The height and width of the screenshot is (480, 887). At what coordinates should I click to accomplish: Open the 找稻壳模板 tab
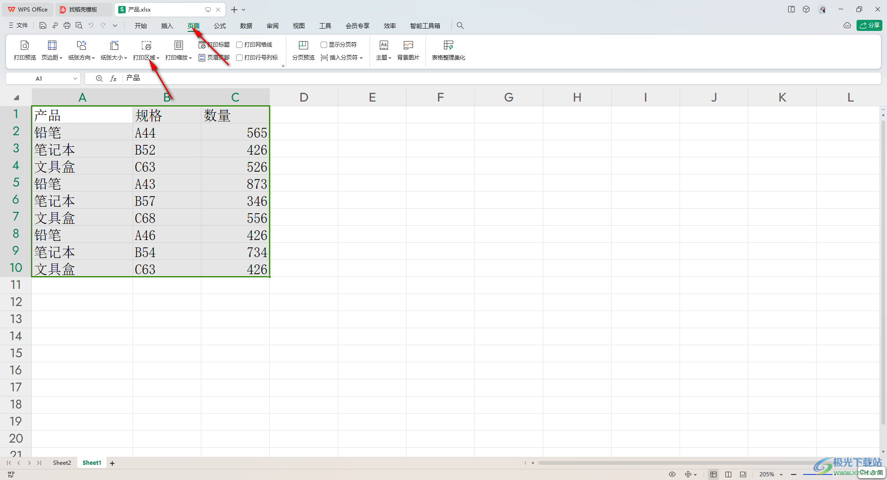coord(83,10)
